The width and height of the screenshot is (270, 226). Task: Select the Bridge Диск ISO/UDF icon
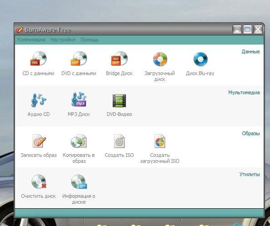point(120,59)
